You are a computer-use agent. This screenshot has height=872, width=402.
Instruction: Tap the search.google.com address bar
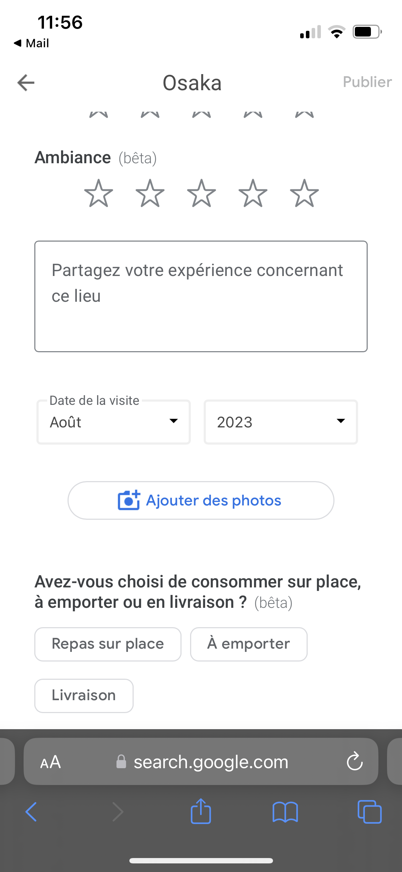point(211,762)
